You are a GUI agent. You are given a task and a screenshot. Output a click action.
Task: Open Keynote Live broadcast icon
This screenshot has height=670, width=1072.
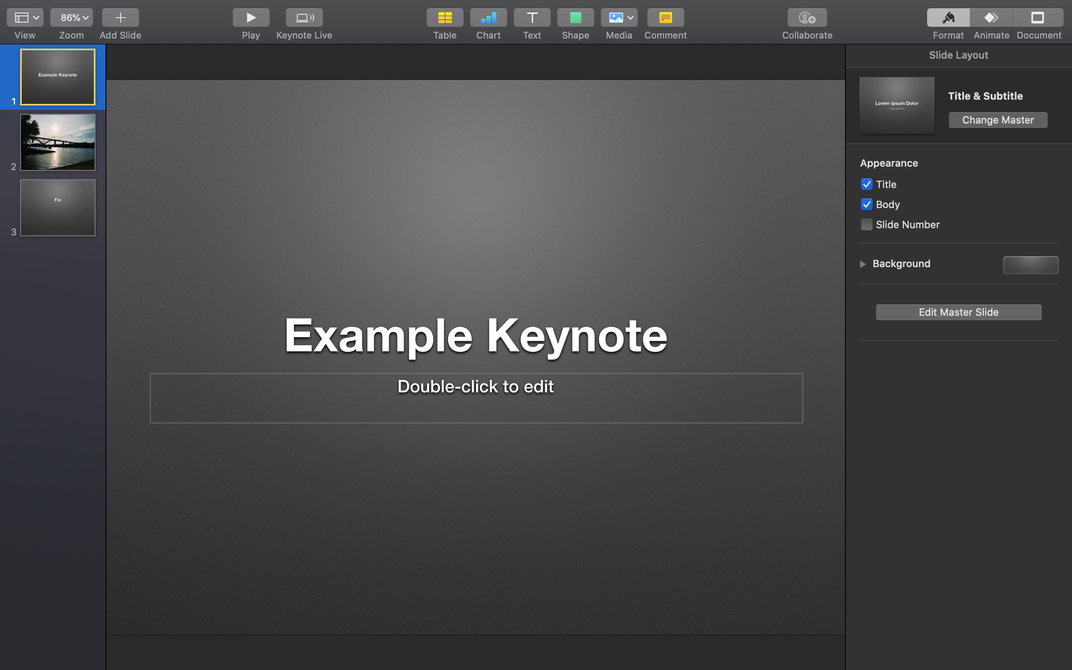304,18
